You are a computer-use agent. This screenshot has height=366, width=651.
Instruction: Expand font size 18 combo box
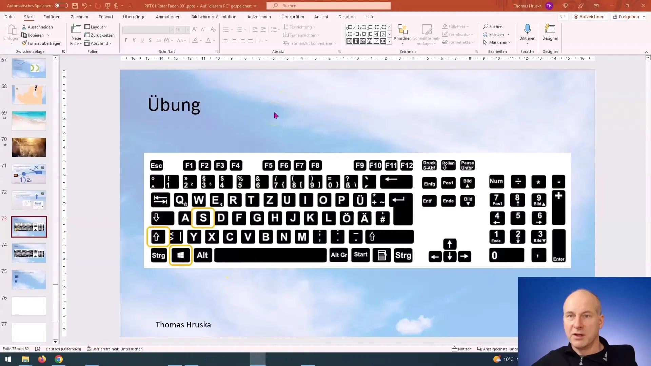[188, 30]
